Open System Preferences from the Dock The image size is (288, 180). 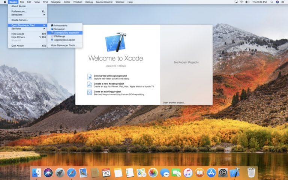point(223,173)
